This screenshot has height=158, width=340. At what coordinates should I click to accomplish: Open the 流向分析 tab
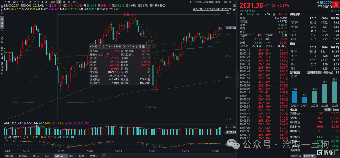(296, 155)
